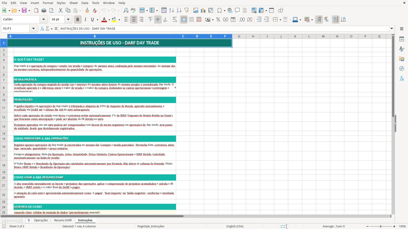
Task: Toggle Align Right
Action: pos(141,20)
